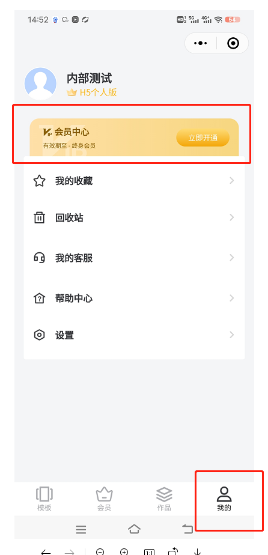Switch to the 模板 tab
Screen dimensions: 268x555
[44, 499]
